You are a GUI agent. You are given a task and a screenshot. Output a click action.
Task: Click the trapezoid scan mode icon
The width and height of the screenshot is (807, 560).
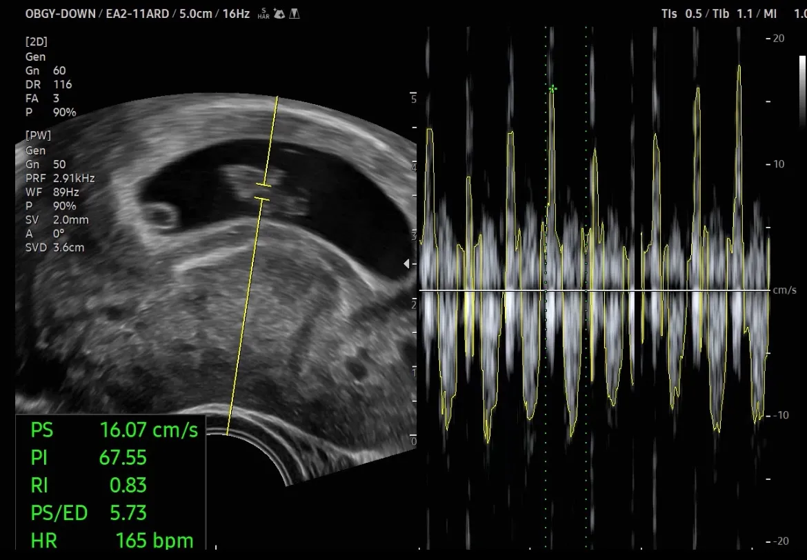pyautogui.click(x=295, y=14)
